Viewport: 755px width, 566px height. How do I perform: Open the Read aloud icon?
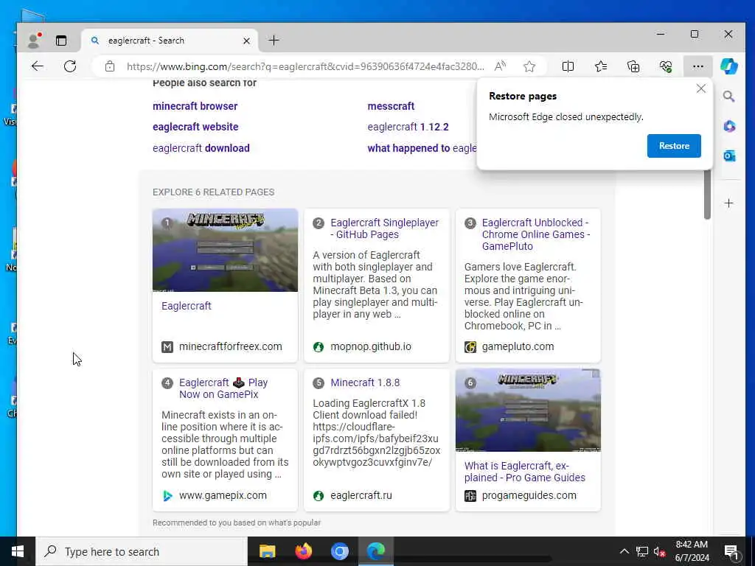501,66
